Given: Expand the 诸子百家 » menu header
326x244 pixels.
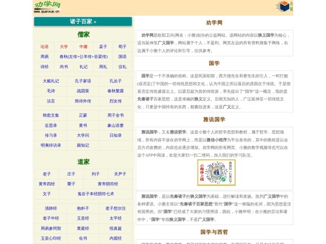Looking at the screenshot, I should pyautogui.click(x=83, y=22).
